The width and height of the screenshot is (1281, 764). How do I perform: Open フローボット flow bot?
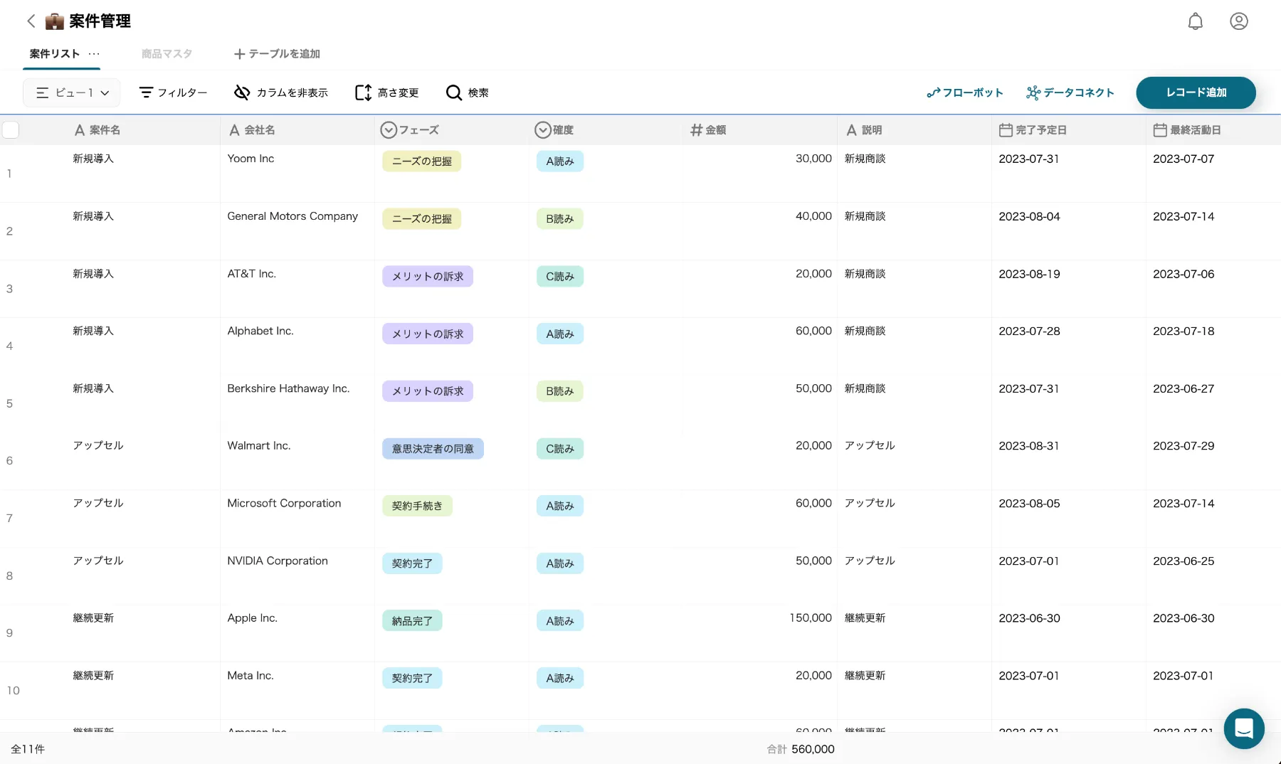(x=964, y=92)
